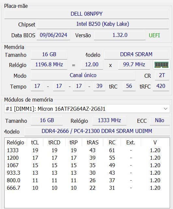Click the tRAS column header
Screen dimensions: 173x209
(x=93, y=142)
